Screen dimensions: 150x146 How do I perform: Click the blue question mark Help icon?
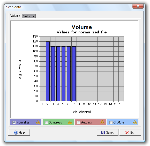pos(16,133)
